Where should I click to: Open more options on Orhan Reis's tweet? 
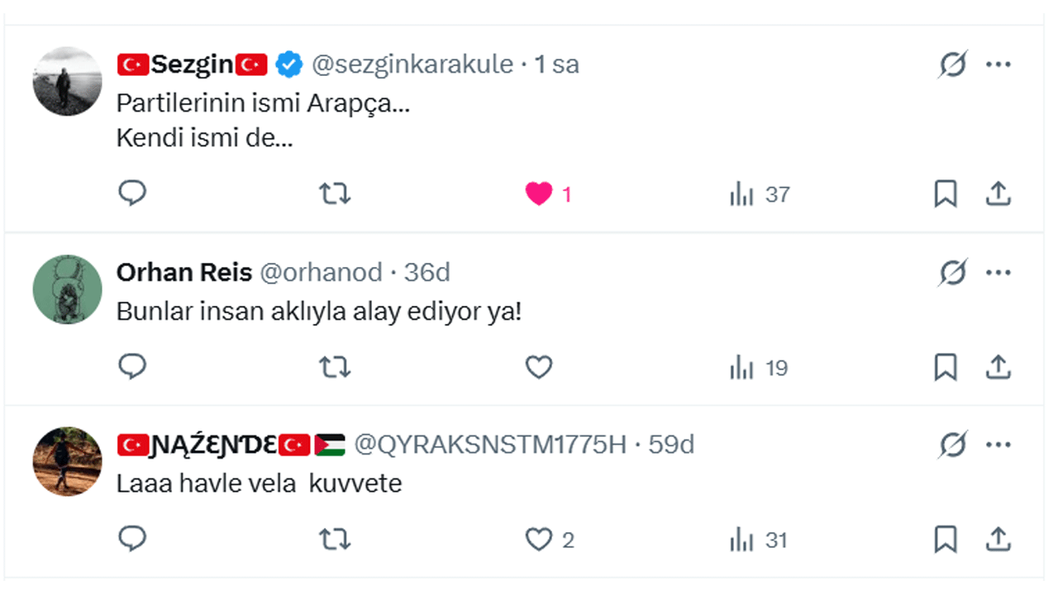[998, 273]
